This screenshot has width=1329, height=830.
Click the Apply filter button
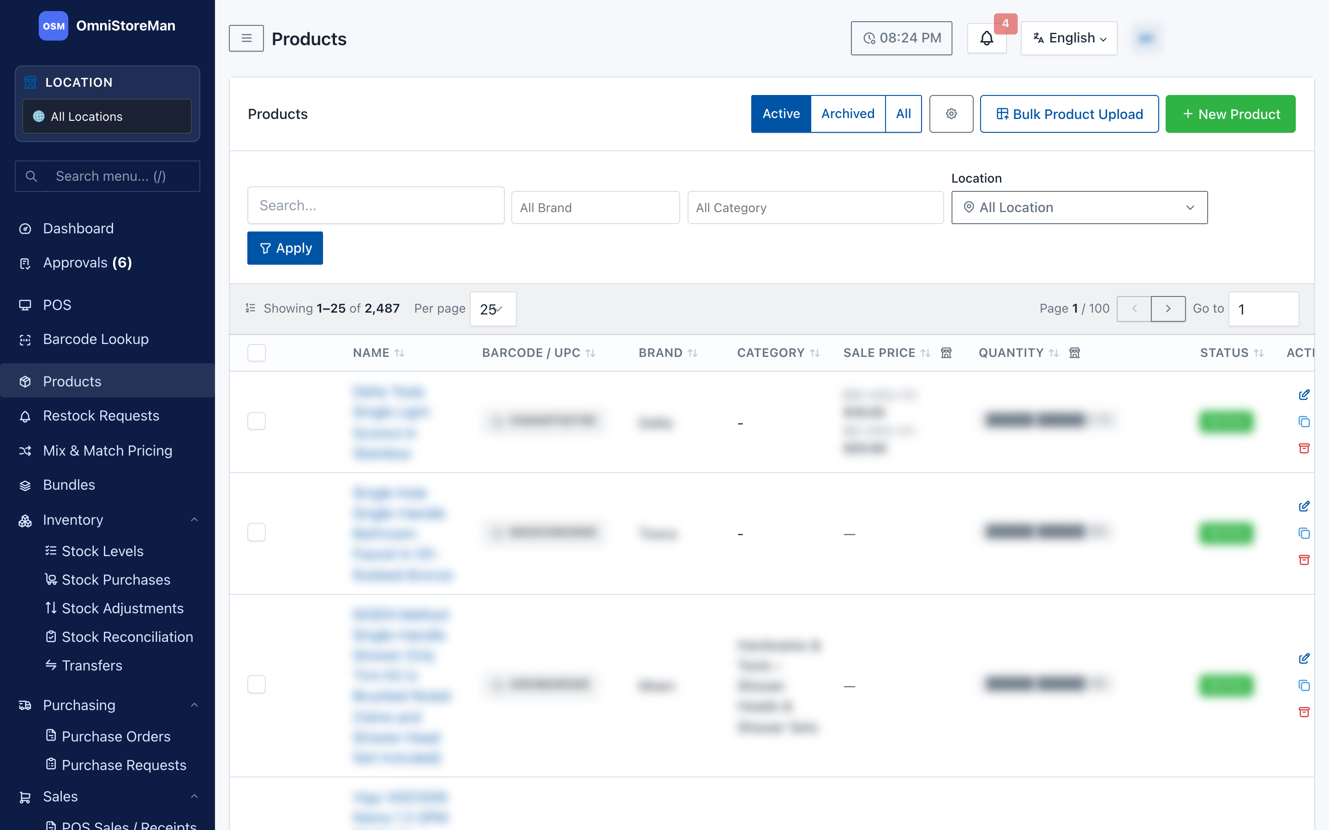click(x=284, y=248)
